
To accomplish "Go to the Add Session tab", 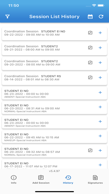I will (x=41, y=180).
